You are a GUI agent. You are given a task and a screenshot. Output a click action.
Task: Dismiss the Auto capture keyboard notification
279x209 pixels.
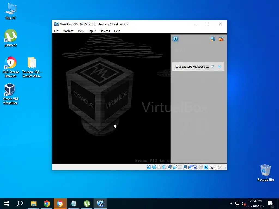click(219, 66)
